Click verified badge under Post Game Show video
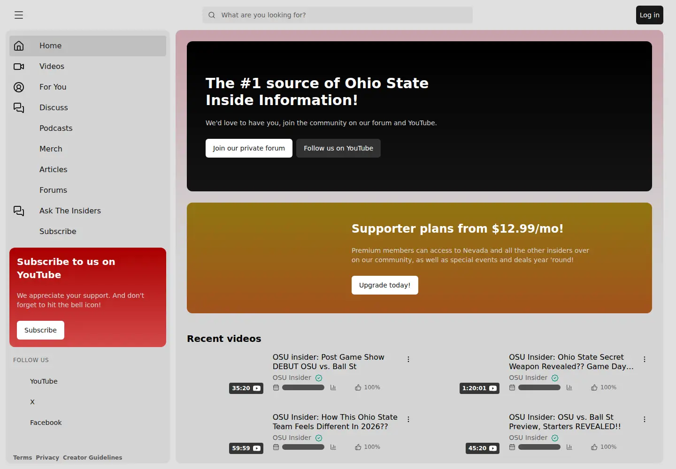The width and height of the screenshot is (676, 469). (319, 378)
